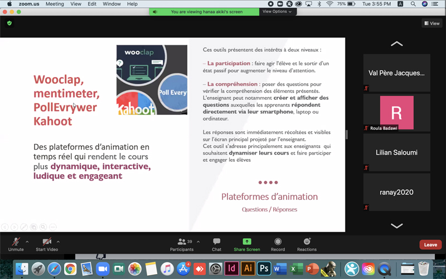Screen dimensions: 446x279
Task: Launch Adobe InDesign from Dock
Action: pos(231,268)
